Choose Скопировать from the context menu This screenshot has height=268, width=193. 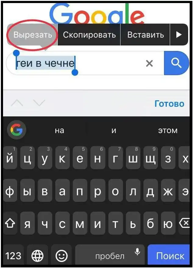click(89, 35)
